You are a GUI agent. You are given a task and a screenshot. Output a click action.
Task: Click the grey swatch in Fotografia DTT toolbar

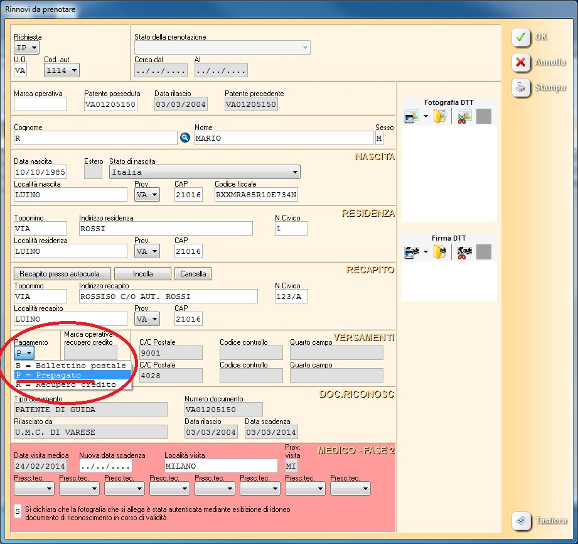coord(483,117)
